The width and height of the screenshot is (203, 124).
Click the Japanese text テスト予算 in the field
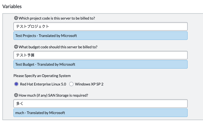coord(25,55)
